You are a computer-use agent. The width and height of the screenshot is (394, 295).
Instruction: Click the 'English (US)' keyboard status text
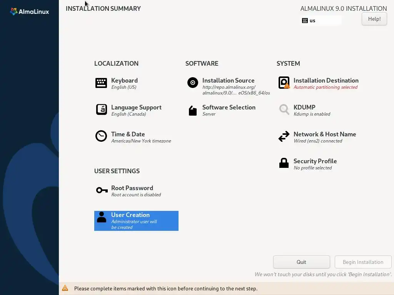click(x=124, y=87)
